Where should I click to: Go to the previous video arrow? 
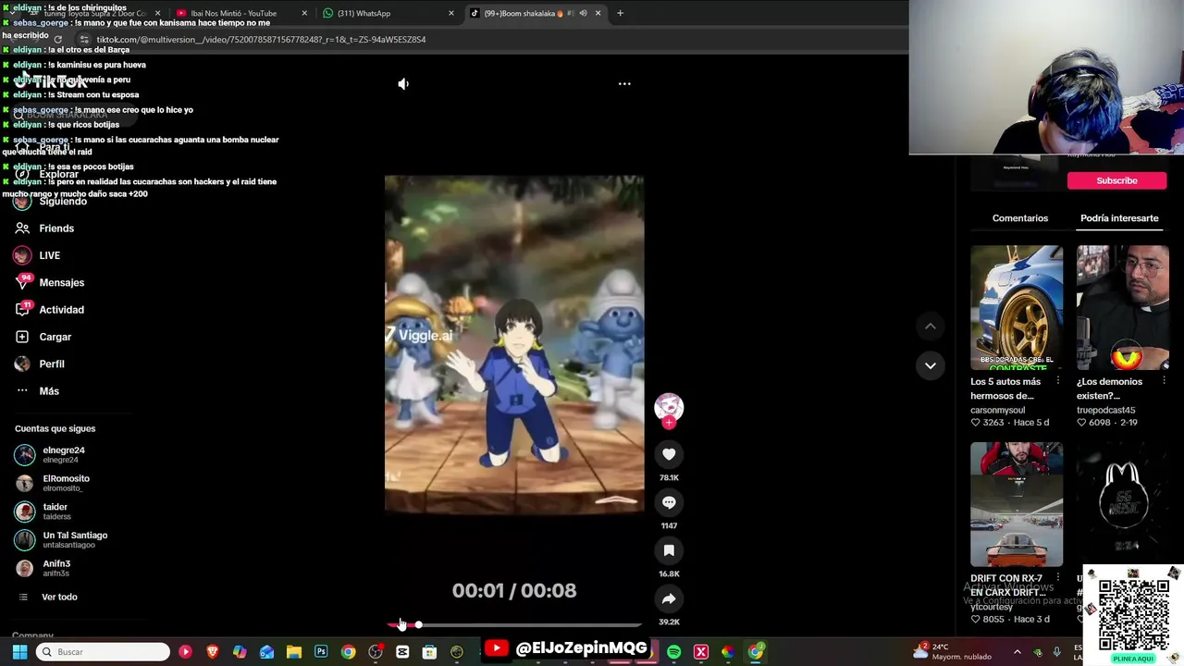pos(931,326)
